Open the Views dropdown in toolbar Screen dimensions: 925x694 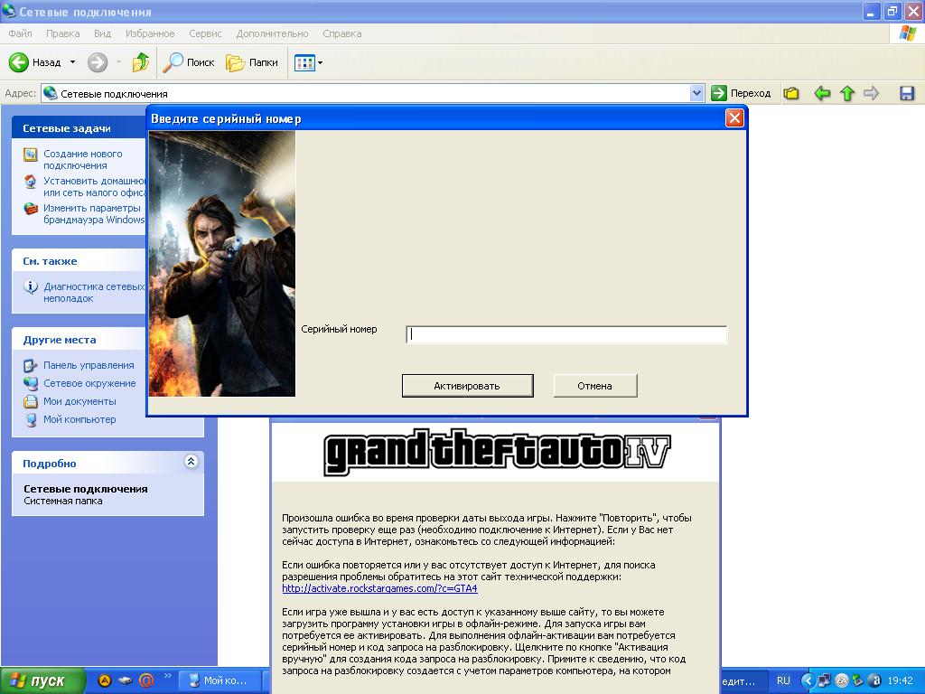coord(308,62)
